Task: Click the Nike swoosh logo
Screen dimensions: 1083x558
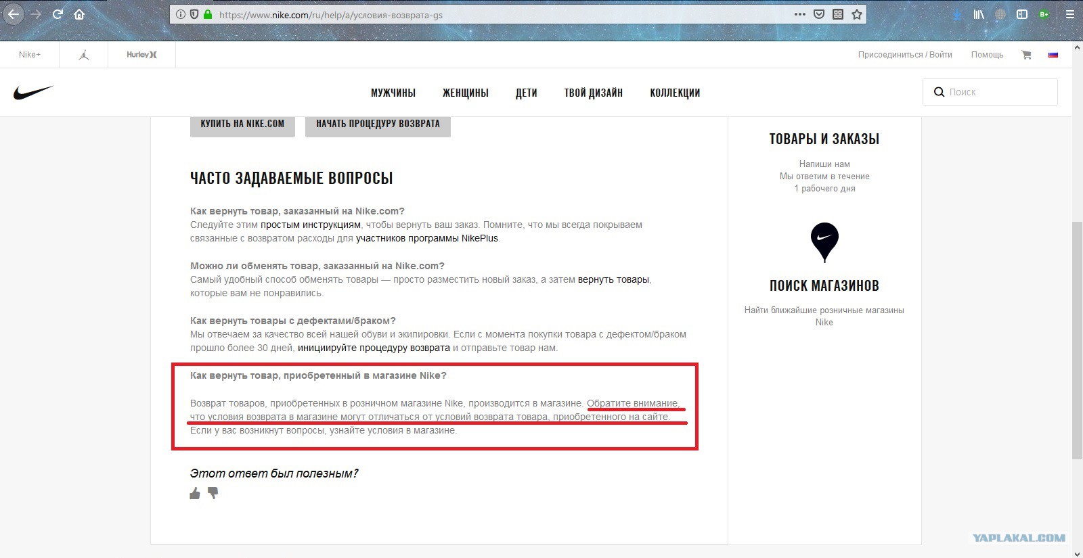Action: (33, 92)
